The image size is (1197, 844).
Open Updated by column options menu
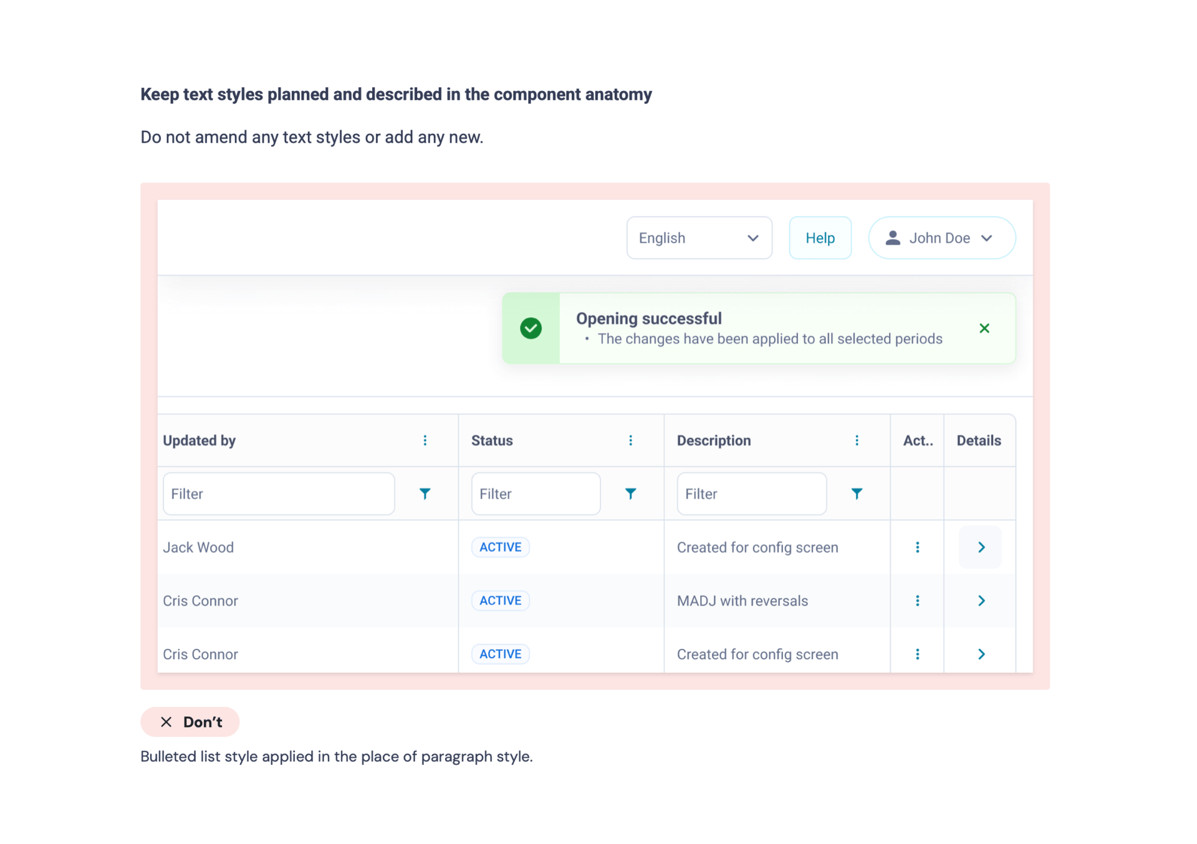point(425,440)
